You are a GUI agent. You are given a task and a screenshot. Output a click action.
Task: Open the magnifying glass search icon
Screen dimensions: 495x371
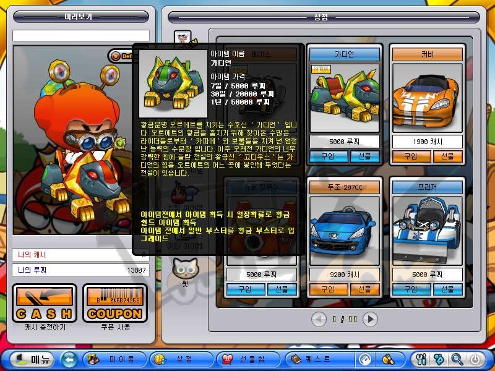457,359
